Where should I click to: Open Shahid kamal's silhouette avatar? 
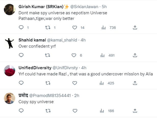pos(10,43)
